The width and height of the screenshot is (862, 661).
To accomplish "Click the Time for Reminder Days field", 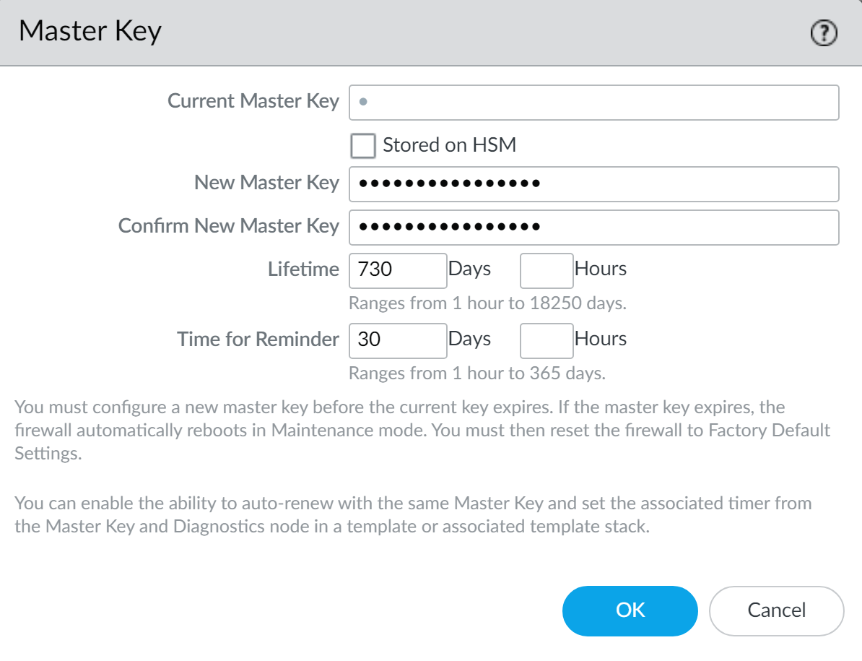I will (398, 340).
